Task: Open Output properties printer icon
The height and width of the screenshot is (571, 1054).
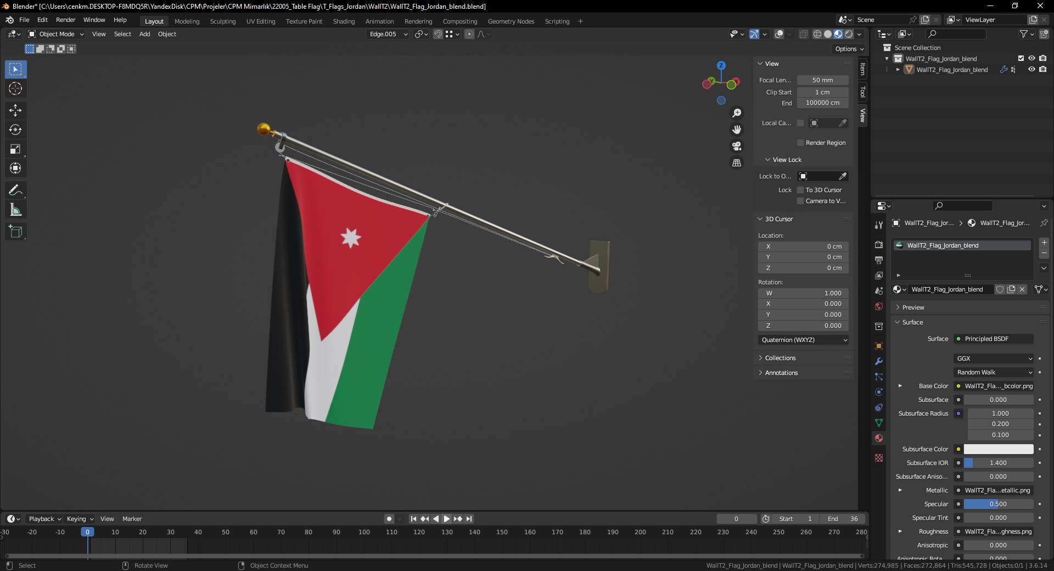Action: click(x=879, y=260)
